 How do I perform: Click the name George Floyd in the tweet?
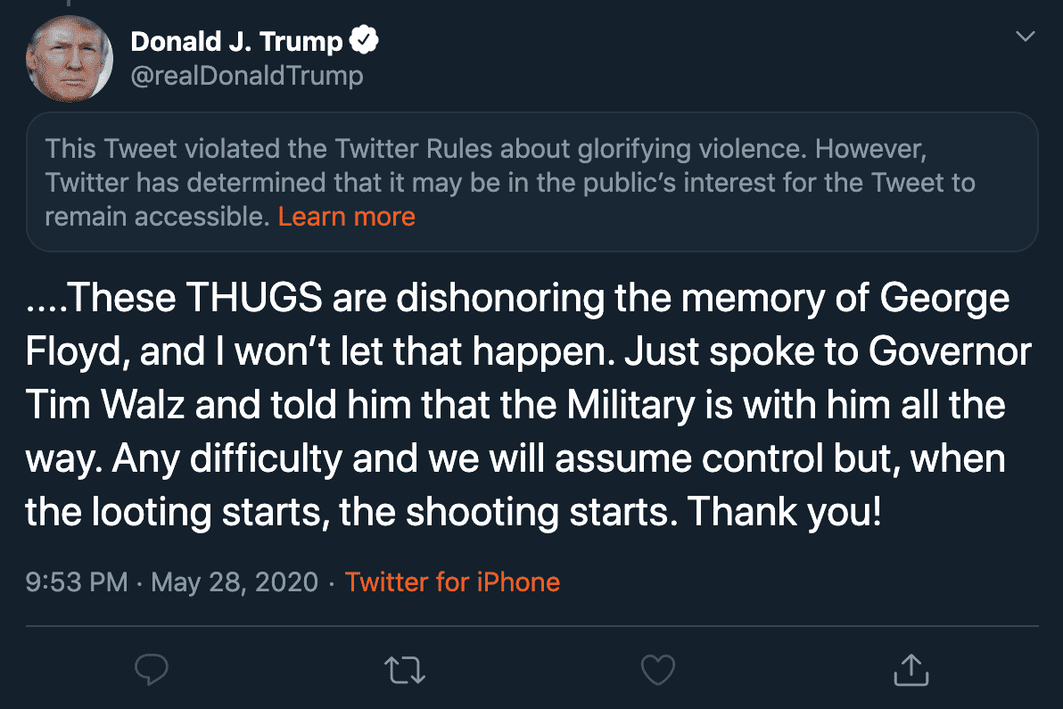(944, 299)
